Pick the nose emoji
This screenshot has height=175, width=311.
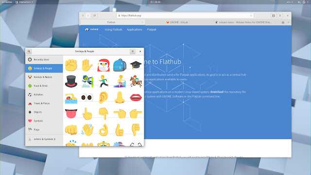pyautogui.click(x=120, y=97)
